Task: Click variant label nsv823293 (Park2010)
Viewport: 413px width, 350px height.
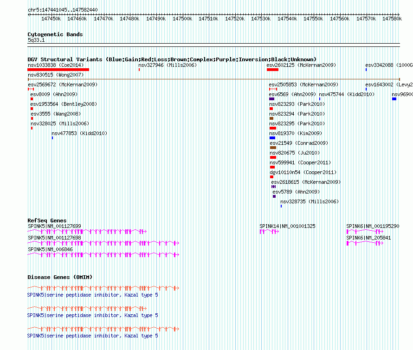Action: pyautogui.click(x=297, y=104)
